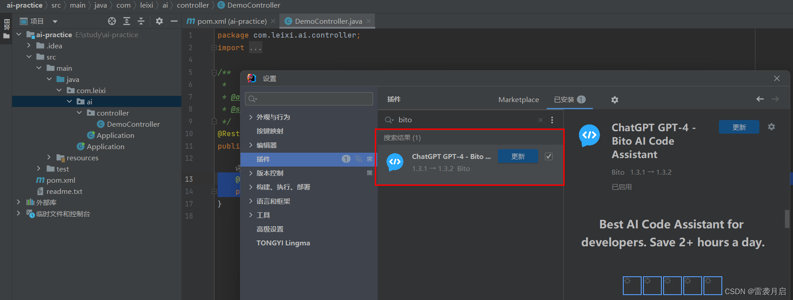Image resolution: width=793 pixels, height=300 pixels.
Task: Switch to 已安装 plugins tab
Action: [569, 99]
